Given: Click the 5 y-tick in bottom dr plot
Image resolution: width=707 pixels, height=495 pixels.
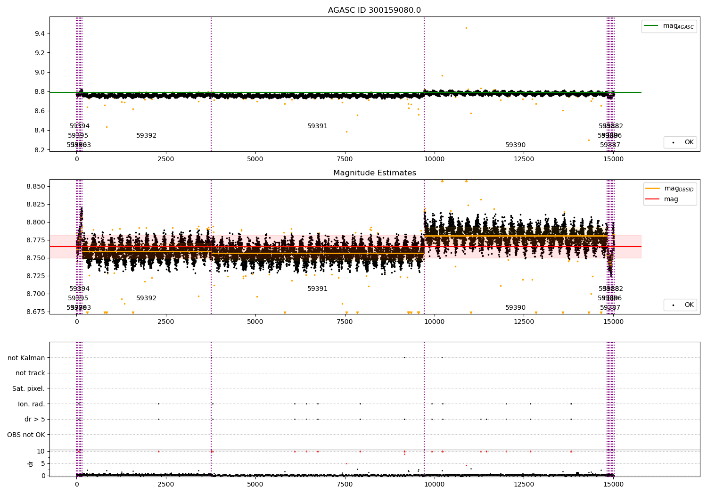Looking at the screenshot, I should pyautogui.click(x=43, y=463).
